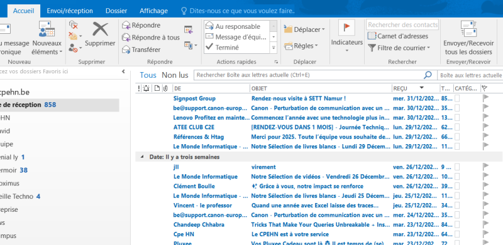Flag the Lenovo Profitez message
The image size is (503, 245).
pyautogui.click(x=485, y=117)
